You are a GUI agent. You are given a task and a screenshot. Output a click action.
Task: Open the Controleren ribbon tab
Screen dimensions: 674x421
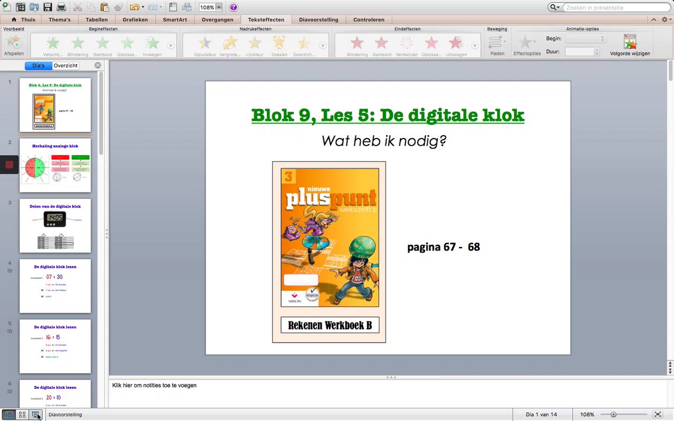tap(369, 20)
